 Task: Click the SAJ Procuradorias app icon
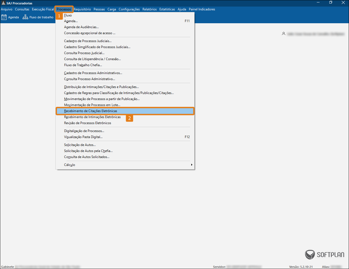point(3,3)
